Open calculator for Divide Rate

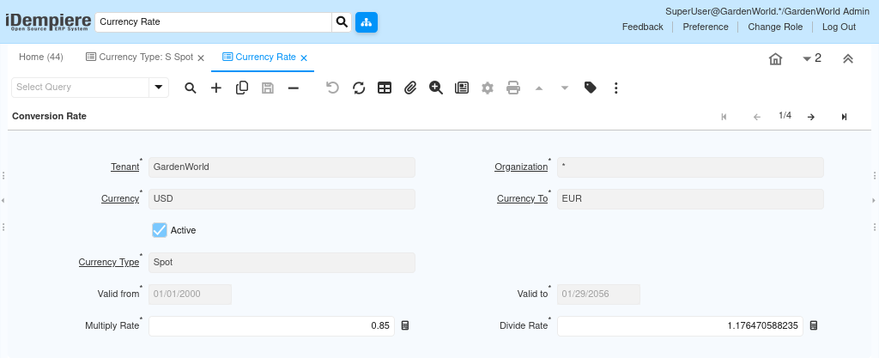(814, 325)
